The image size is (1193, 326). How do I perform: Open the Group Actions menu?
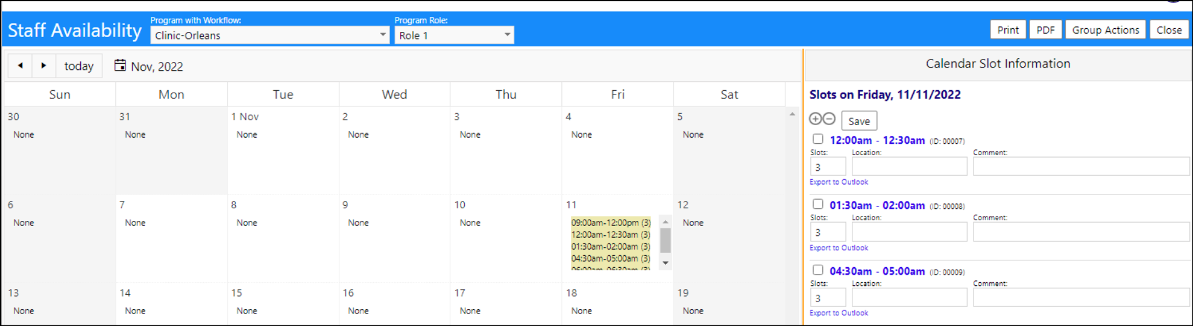pyautogui.click(x=1105, y=30)
